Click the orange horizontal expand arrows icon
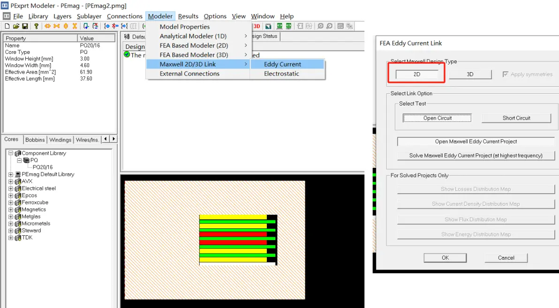Viewport: 559px width, 308px height. [x=47, y=26]
